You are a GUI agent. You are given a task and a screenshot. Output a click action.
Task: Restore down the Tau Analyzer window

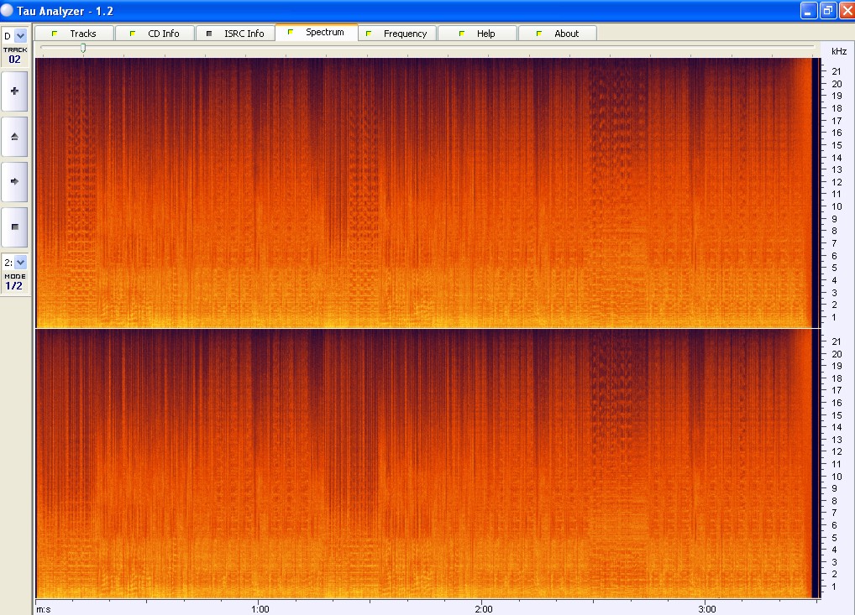point(827,10)
